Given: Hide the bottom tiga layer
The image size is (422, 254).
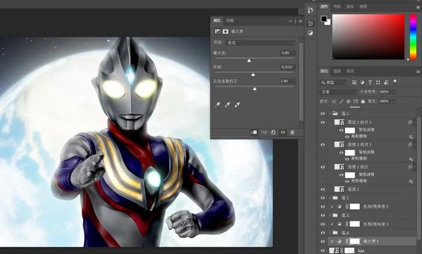Looking at the screenshot, I should pyautogui.click(x=323, y=250).
